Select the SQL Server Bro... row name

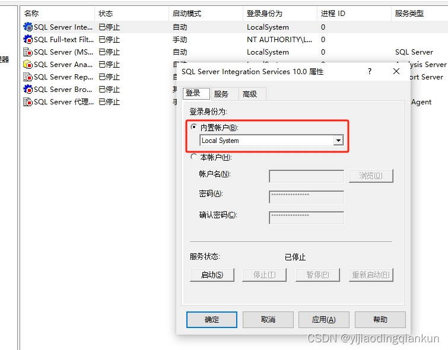pyautogui.click(x=63, y=90)
